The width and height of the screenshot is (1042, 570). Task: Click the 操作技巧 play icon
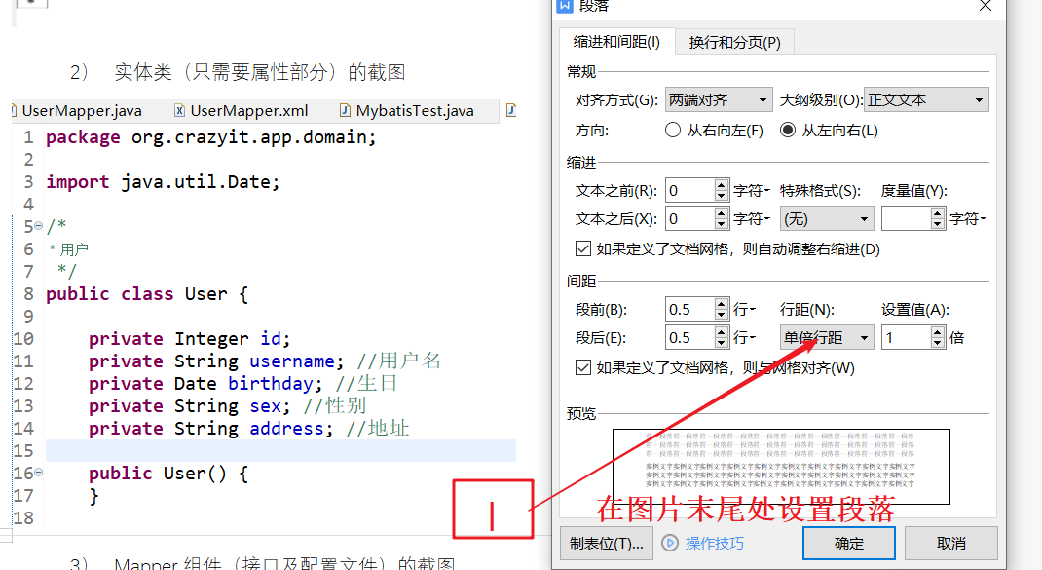(670, 544)
